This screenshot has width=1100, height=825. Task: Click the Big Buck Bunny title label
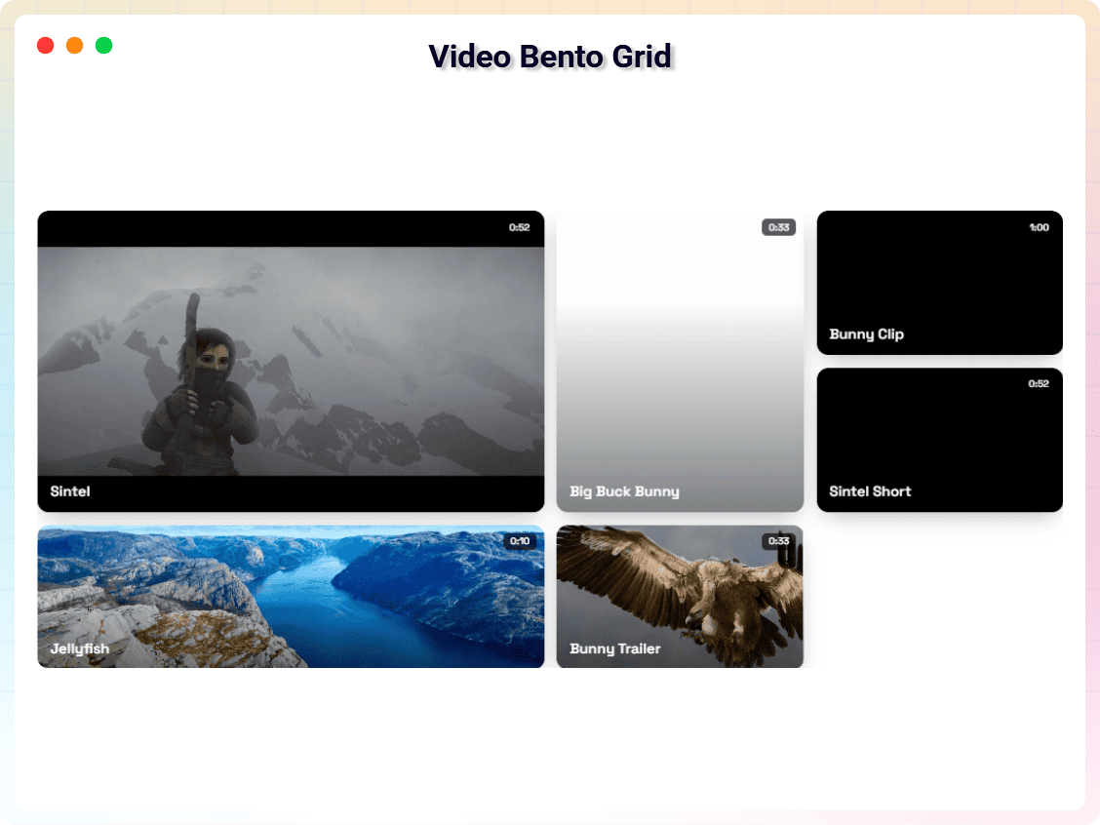[x=624, y=491]
